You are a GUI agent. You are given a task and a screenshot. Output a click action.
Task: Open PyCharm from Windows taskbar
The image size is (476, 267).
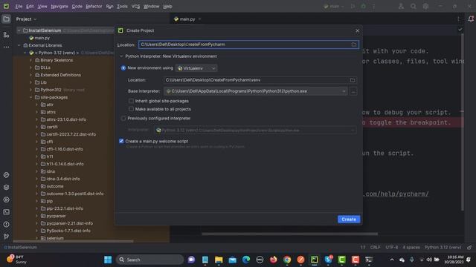click(314, 260)
